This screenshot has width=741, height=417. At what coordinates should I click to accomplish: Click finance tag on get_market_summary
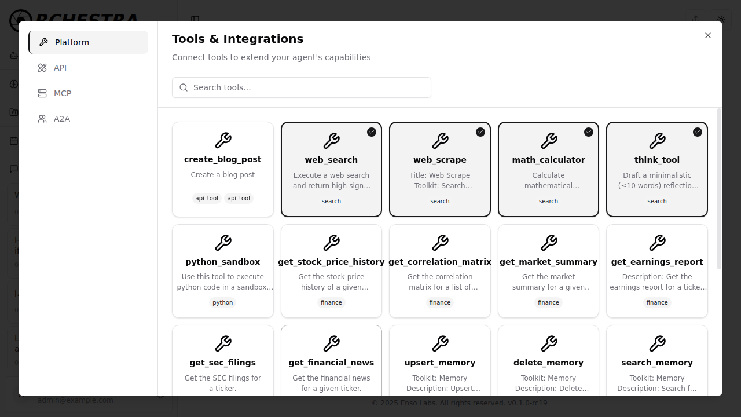[548, 302]
